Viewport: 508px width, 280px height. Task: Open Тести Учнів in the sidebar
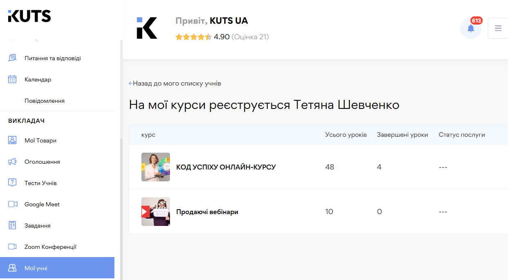click(x=12, y=183)
